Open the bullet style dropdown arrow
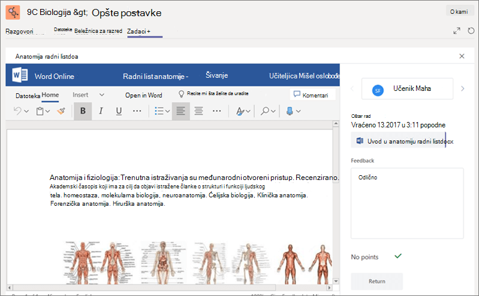 point(167,111)
